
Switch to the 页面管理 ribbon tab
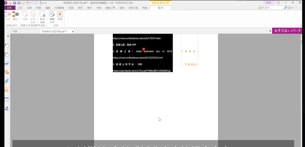[59, 8]
